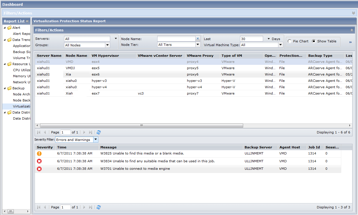Click the error icon for W3834
This screenshot has height=215, width=358.
pyautogui.click(x=39, y=161)
